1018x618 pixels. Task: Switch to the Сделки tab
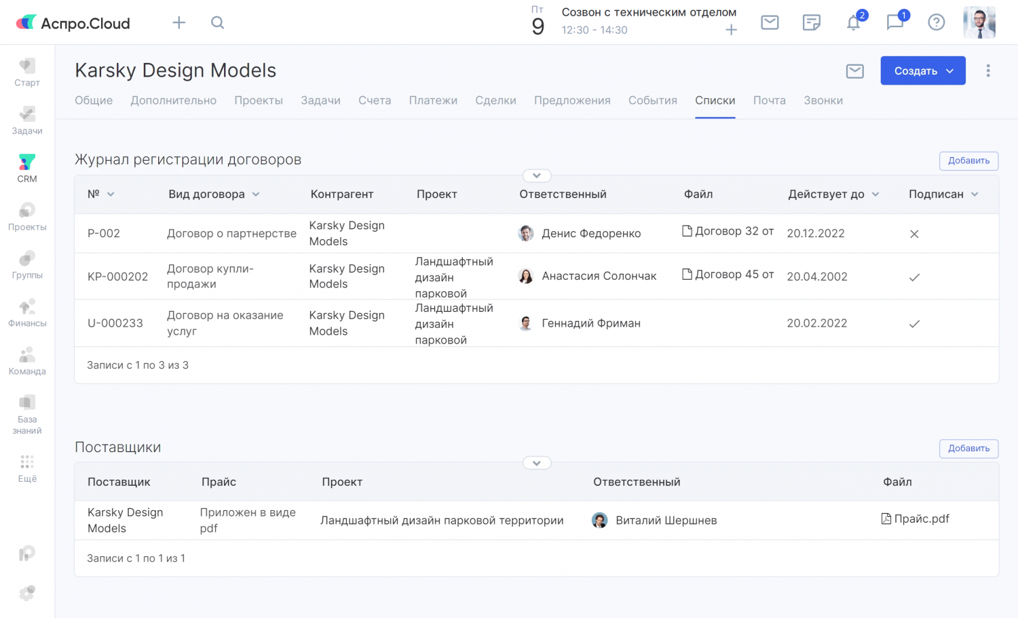495,100
